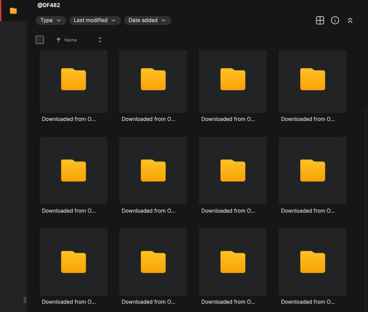
Task: Collapse filters with the double-chevron up icon
Action: (350, 20)
